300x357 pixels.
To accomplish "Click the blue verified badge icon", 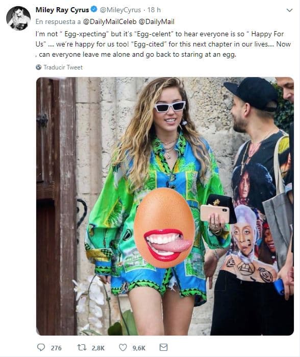I will tap(94, 9).
